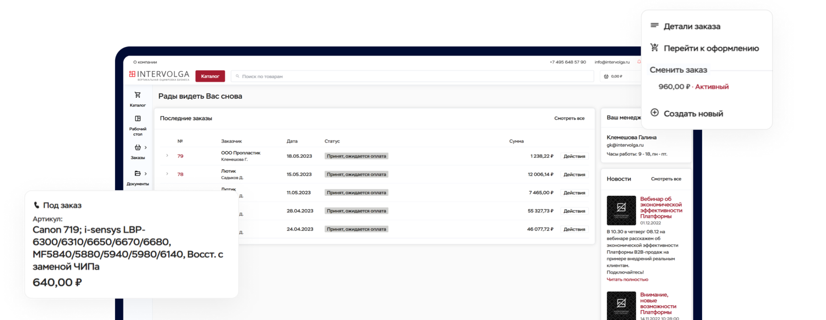The image size is (826, 320).
Task: Open the Заказы basket icon in sidebar
Action: [x=138, y=147]
